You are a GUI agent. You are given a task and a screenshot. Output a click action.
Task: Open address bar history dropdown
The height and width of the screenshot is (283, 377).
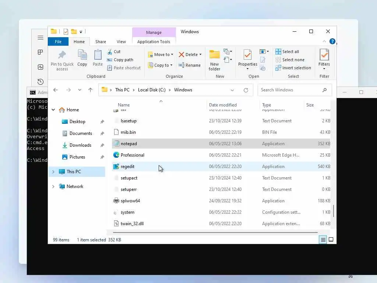(232, 90)
